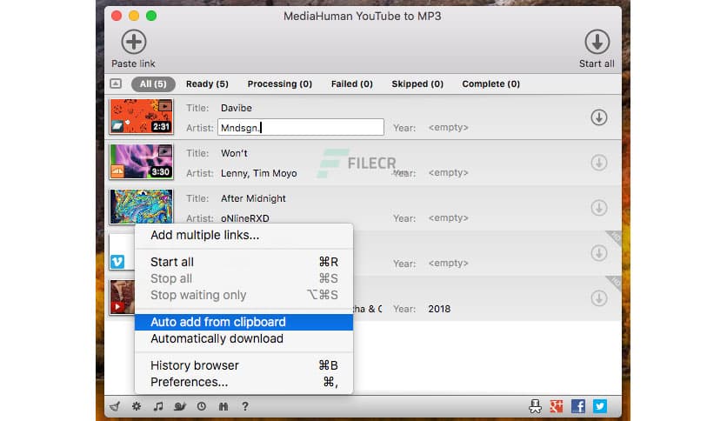This screenshot has width=727, height=421.
Task: Click the YouTube icon on last thumbnail
Action: click(x=117, y=306)
